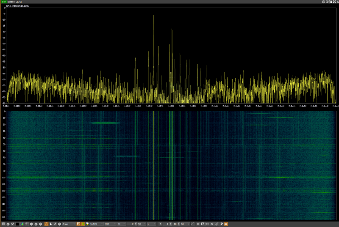Toggle the orange waterfall grid button

tap(78, 224)
